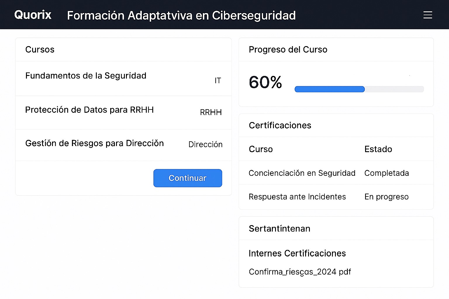Open Protección de Datos para RRHH
The height and width of the screenshot is (299, 449).
(x=89, y=110)
